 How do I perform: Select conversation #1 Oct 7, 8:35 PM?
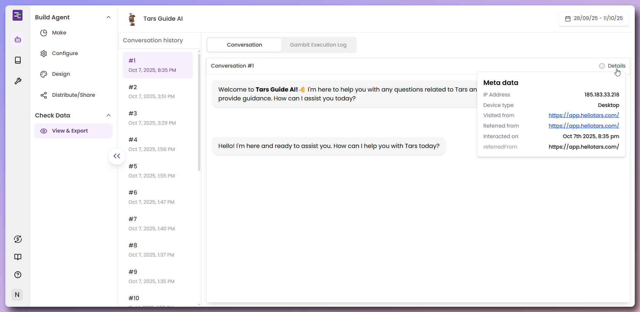click(158, 65)
